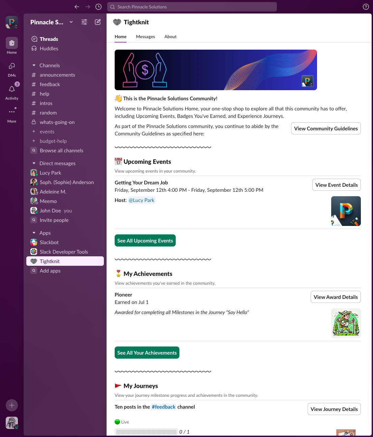
Task: Switch to the About tab
Action: point(170,36)
